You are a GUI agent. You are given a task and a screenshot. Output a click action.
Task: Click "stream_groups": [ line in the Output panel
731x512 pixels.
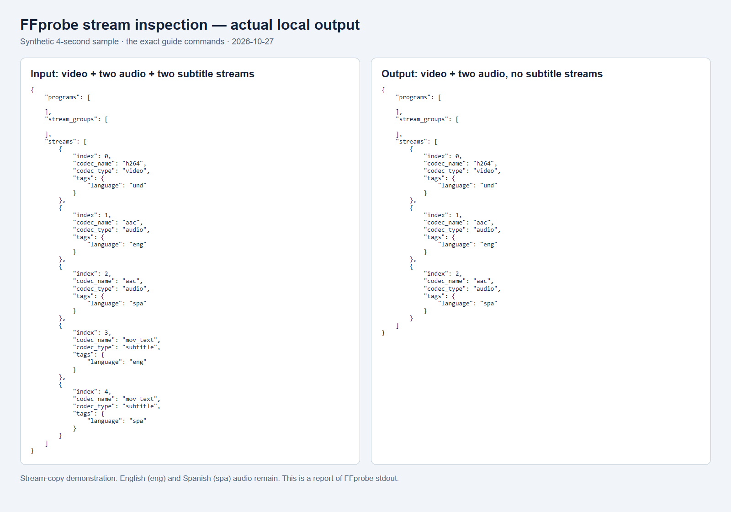tap(427, 119)
